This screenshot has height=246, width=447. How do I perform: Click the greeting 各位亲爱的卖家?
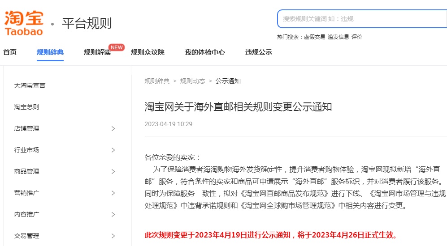(173, 157)
